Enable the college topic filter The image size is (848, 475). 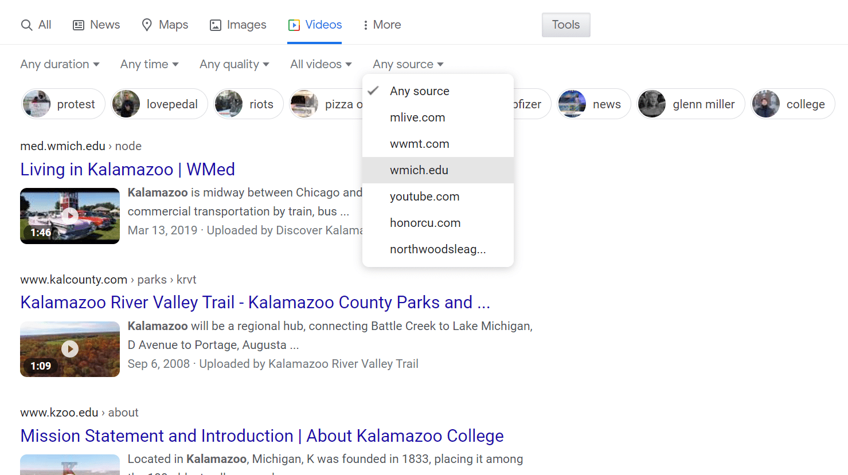click(x=792, y=104)
